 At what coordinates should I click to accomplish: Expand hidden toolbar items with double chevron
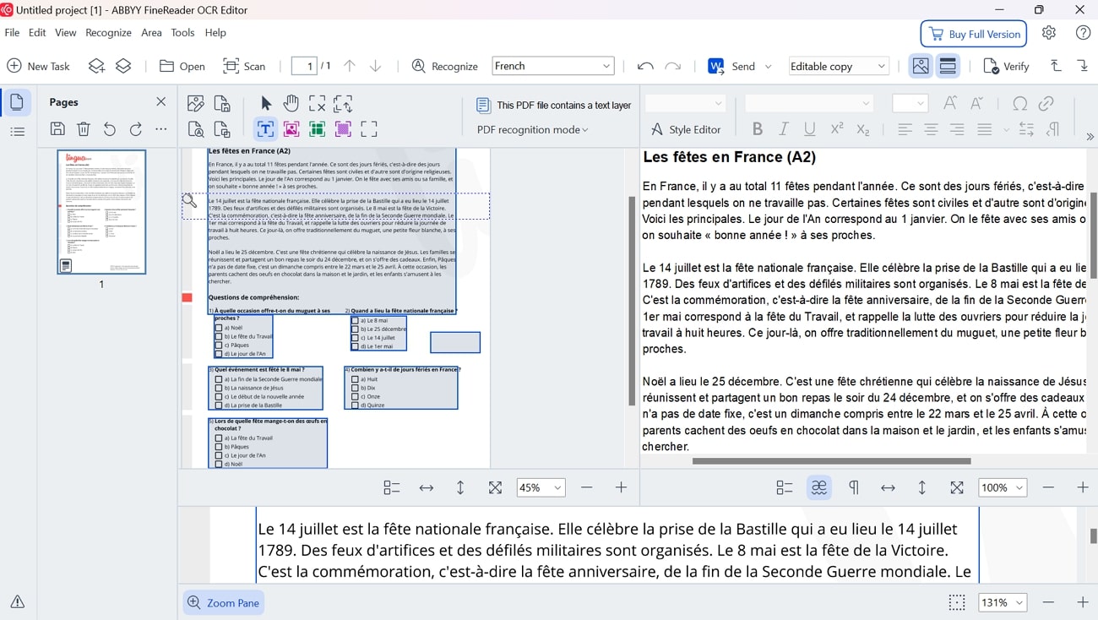[1090, 137]
